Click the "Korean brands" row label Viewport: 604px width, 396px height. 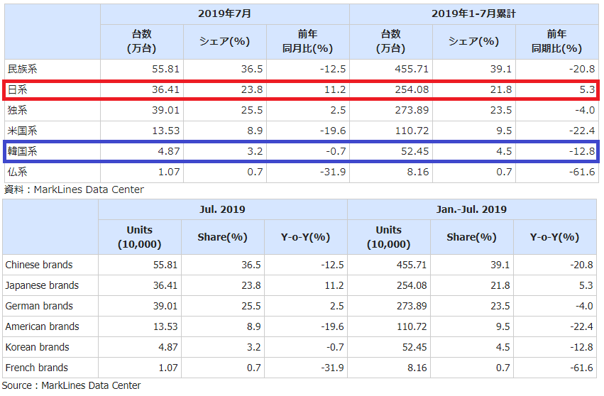click(x=37, y=347)
